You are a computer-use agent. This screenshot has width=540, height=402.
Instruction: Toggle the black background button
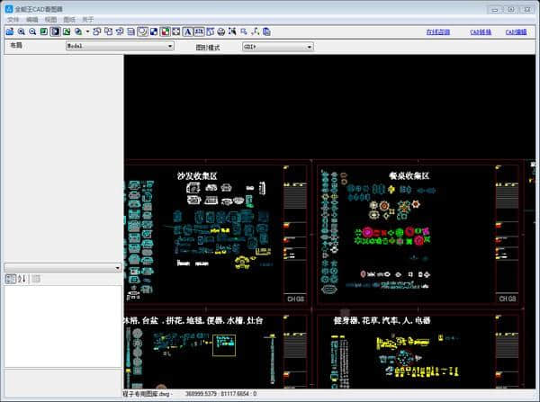(55, 31)
